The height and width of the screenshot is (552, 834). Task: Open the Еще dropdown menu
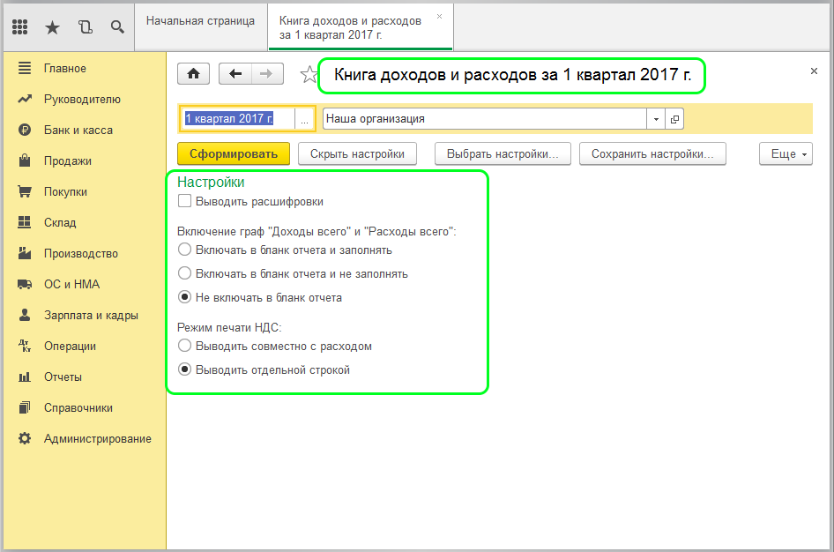785,153
